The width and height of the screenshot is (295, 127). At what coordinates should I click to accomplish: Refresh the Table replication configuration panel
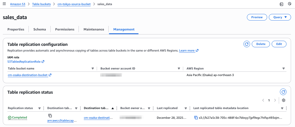click(x=247, y=44)
